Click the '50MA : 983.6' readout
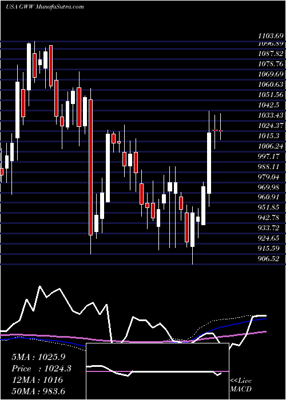 tap(39, 391)
